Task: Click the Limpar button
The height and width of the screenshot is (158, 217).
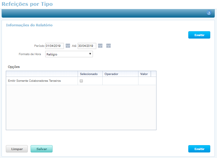Action: (17, 149)
